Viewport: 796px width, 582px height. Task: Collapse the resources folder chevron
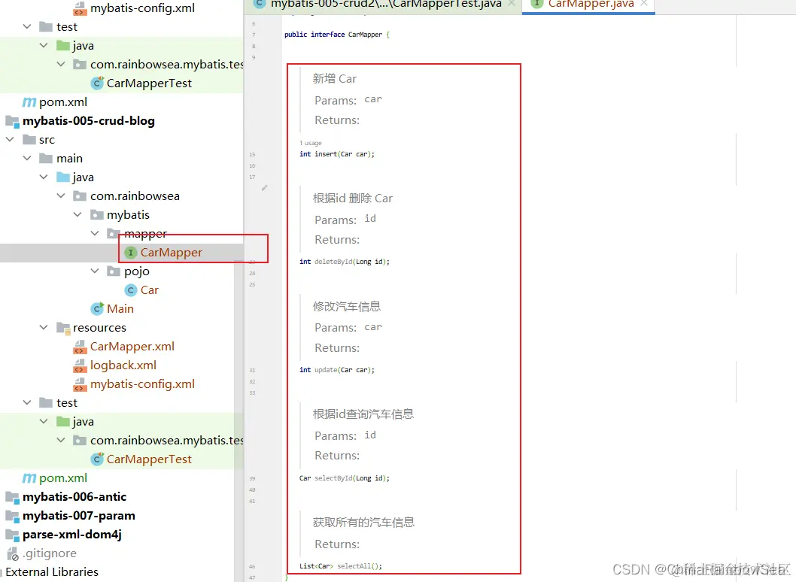coord(44,327)
